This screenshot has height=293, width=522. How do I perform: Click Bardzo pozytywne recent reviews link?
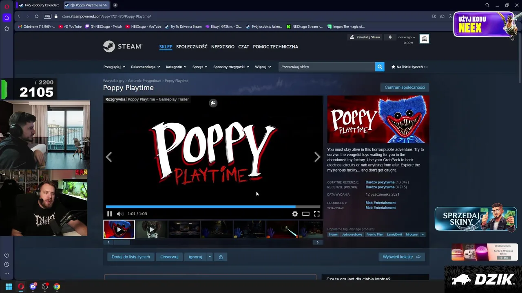pos(380,182)
